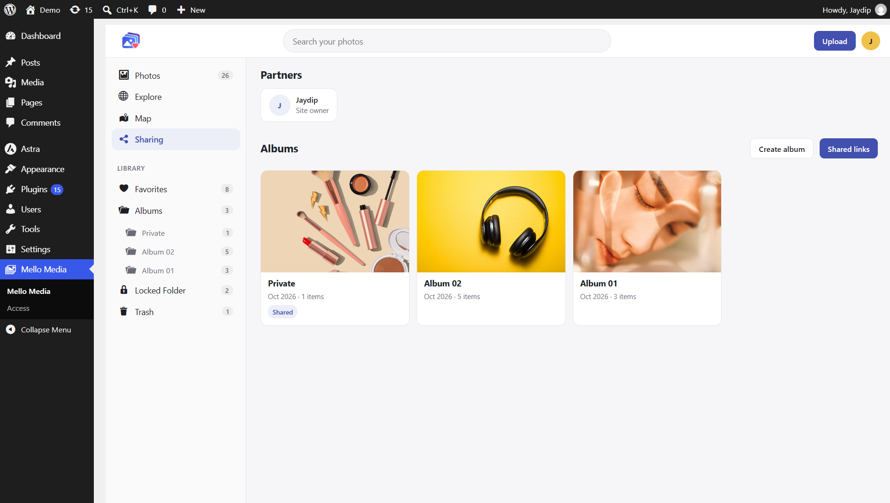Select the Sharing section
The height and width of the screenshot is (503, 890).
176,139
